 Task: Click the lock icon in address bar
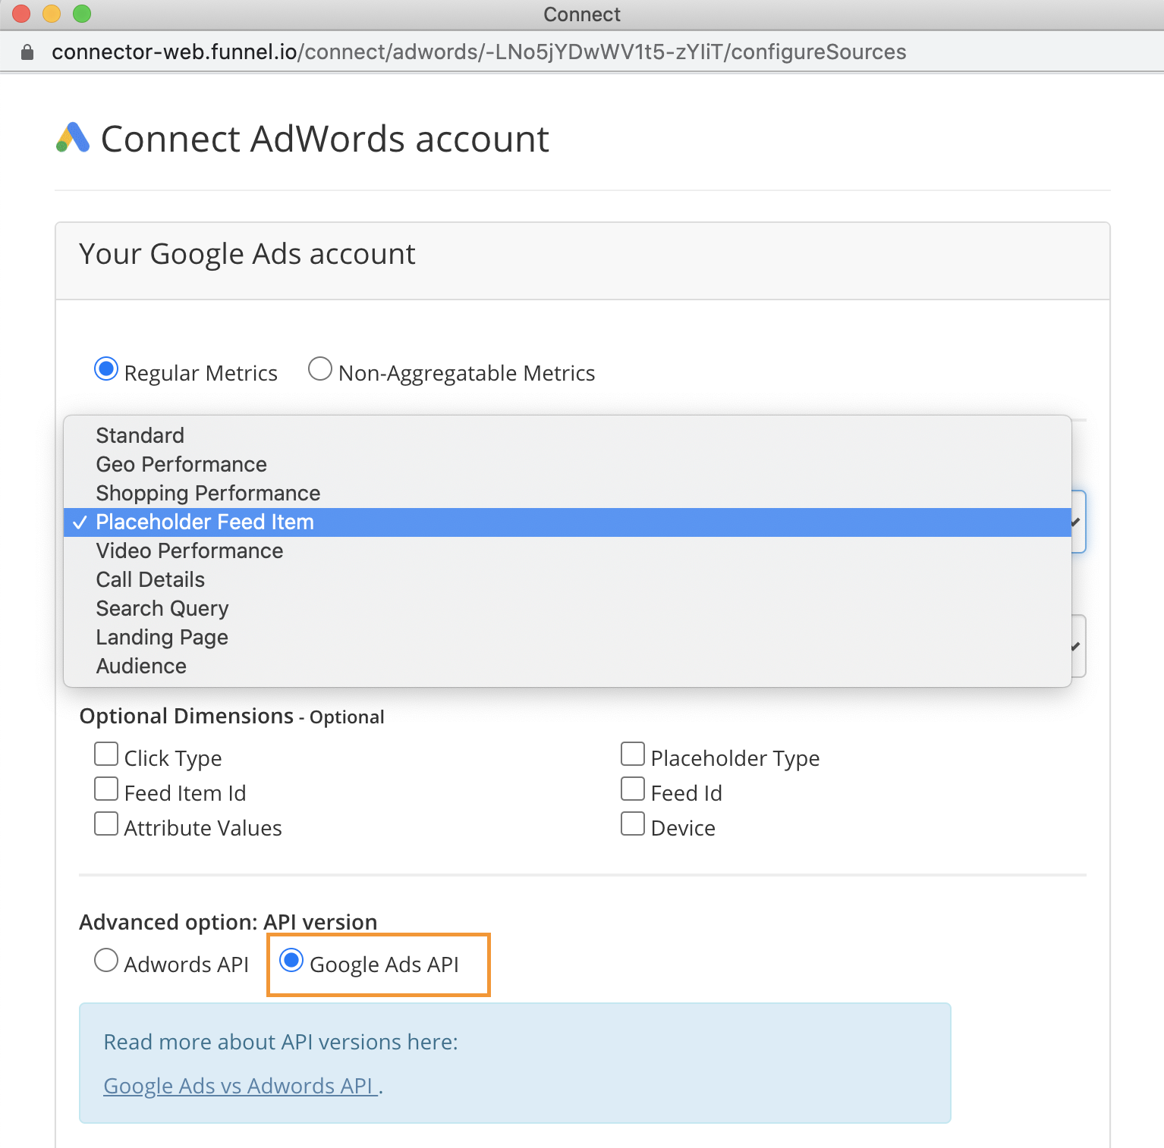tap(27, 52)
